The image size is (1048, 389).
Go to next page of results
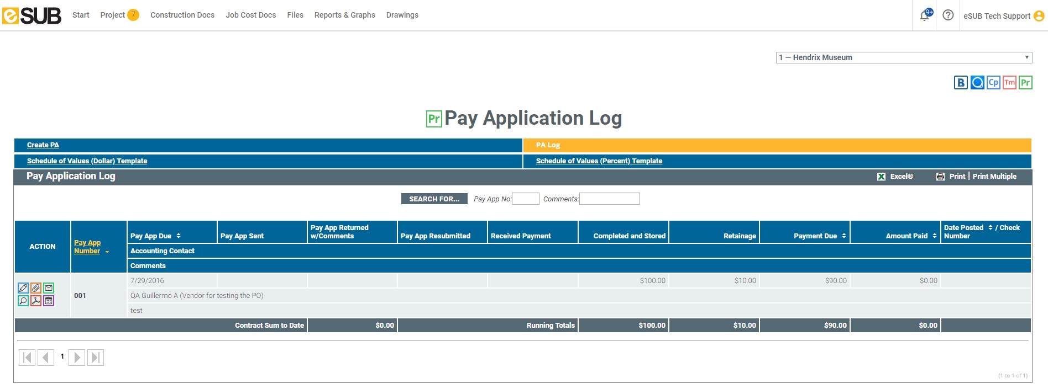point(77,358)
